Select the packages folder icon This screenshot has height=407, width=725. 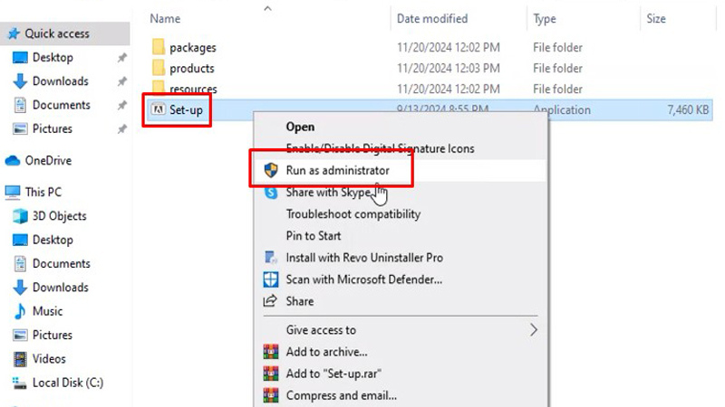158,47
